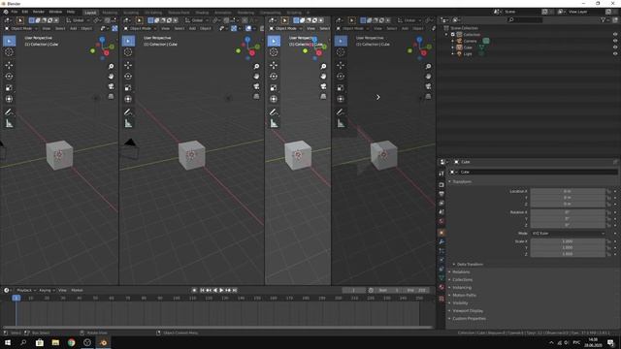Open Object Mode dropdown in second viewport
Screen dimensions: 621x349
point(139,28)
